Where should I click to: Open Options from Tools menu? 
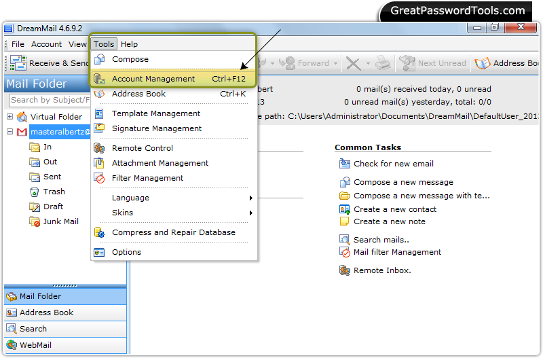pyautogui.click(x=174, y=252)
